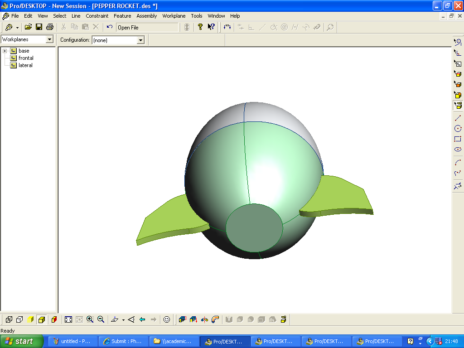Toggle the wireframe display mode
The width and height of the screenshot is (464, 348).
(9, 319)
